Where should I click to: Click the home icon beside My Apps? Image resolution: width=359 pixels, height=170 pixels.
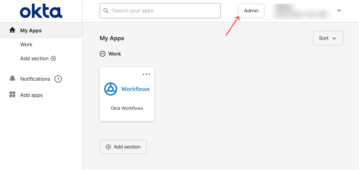pos(12,30)
